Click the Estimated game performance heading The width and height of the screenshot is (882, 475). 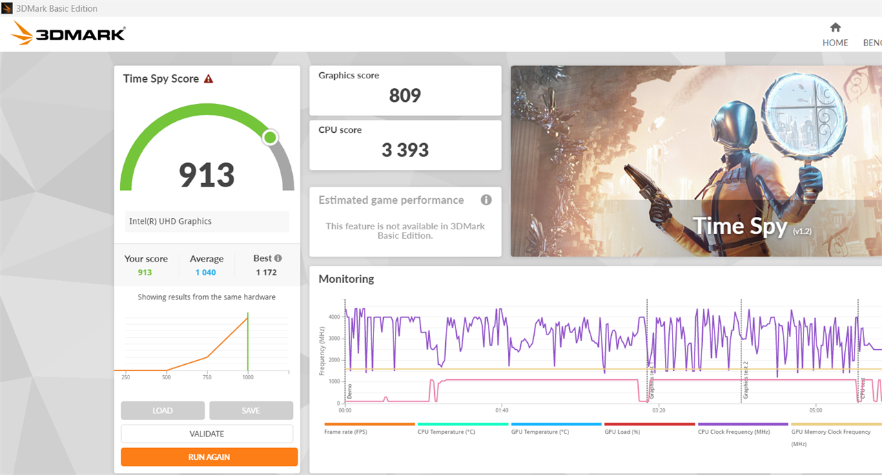click(391, 200)
